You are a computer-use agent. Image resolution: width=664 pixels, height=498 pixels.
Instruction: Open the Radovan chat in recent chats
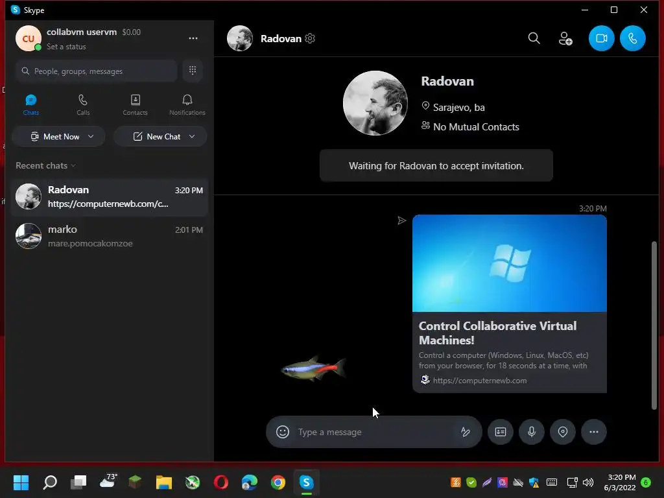coord(109,197)
